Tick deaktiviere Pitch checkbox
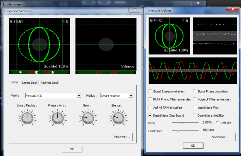 coord(194,108)
